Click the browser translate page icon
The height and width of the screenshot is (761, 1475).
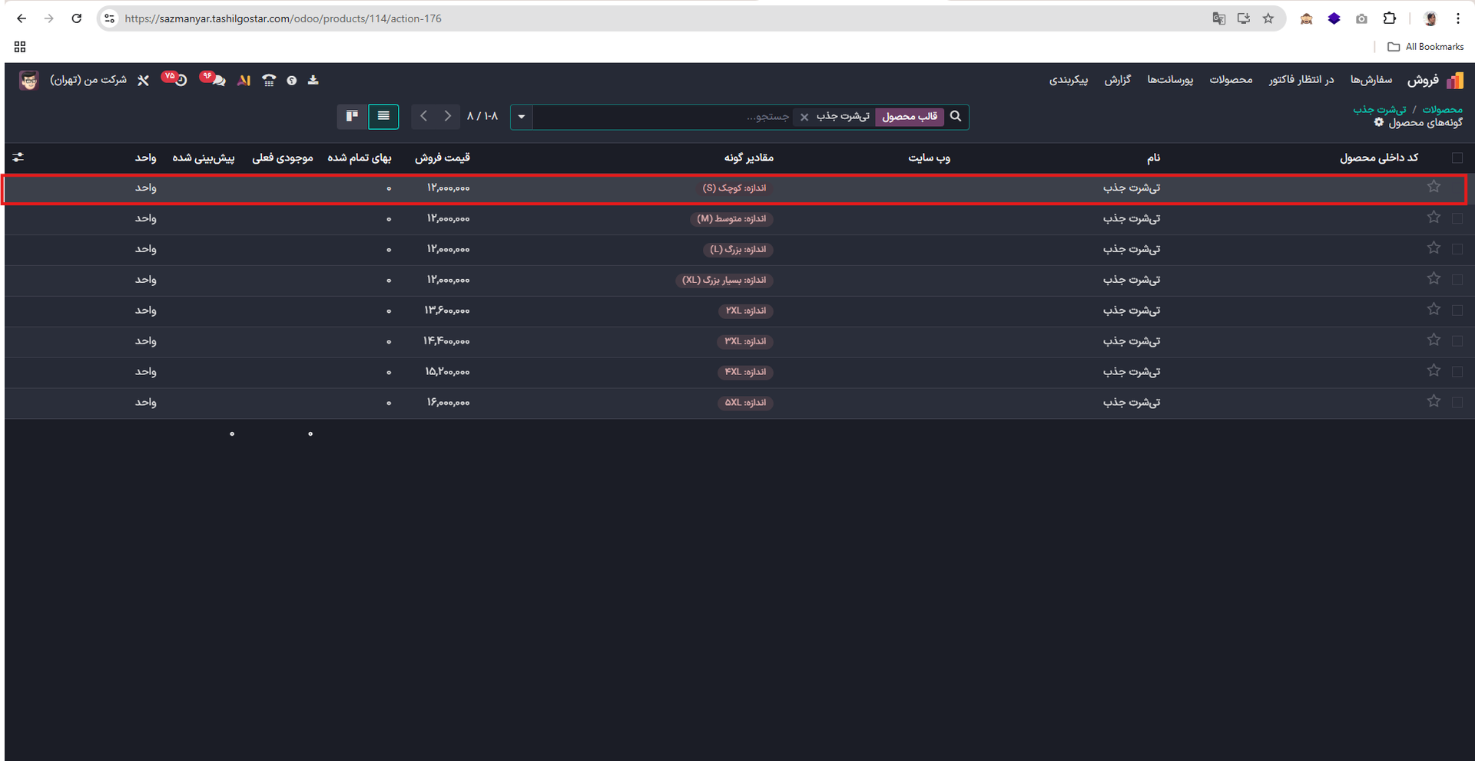1218,18
